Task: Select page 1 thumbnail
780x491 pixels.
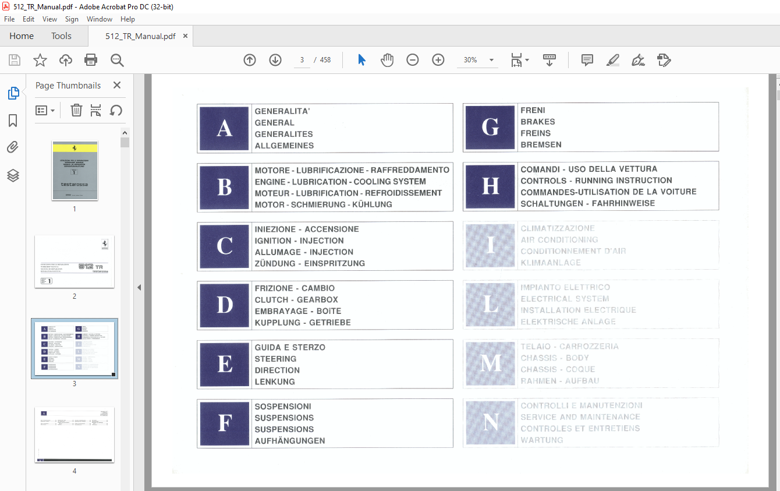Action: (x=75, y=171)
